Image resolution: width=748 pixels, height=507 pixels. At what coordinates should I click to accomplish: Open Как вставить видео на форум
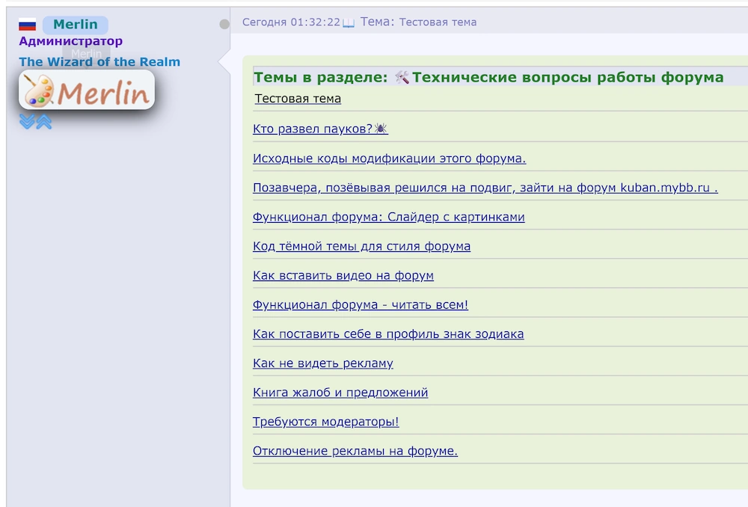click(343, 275)
